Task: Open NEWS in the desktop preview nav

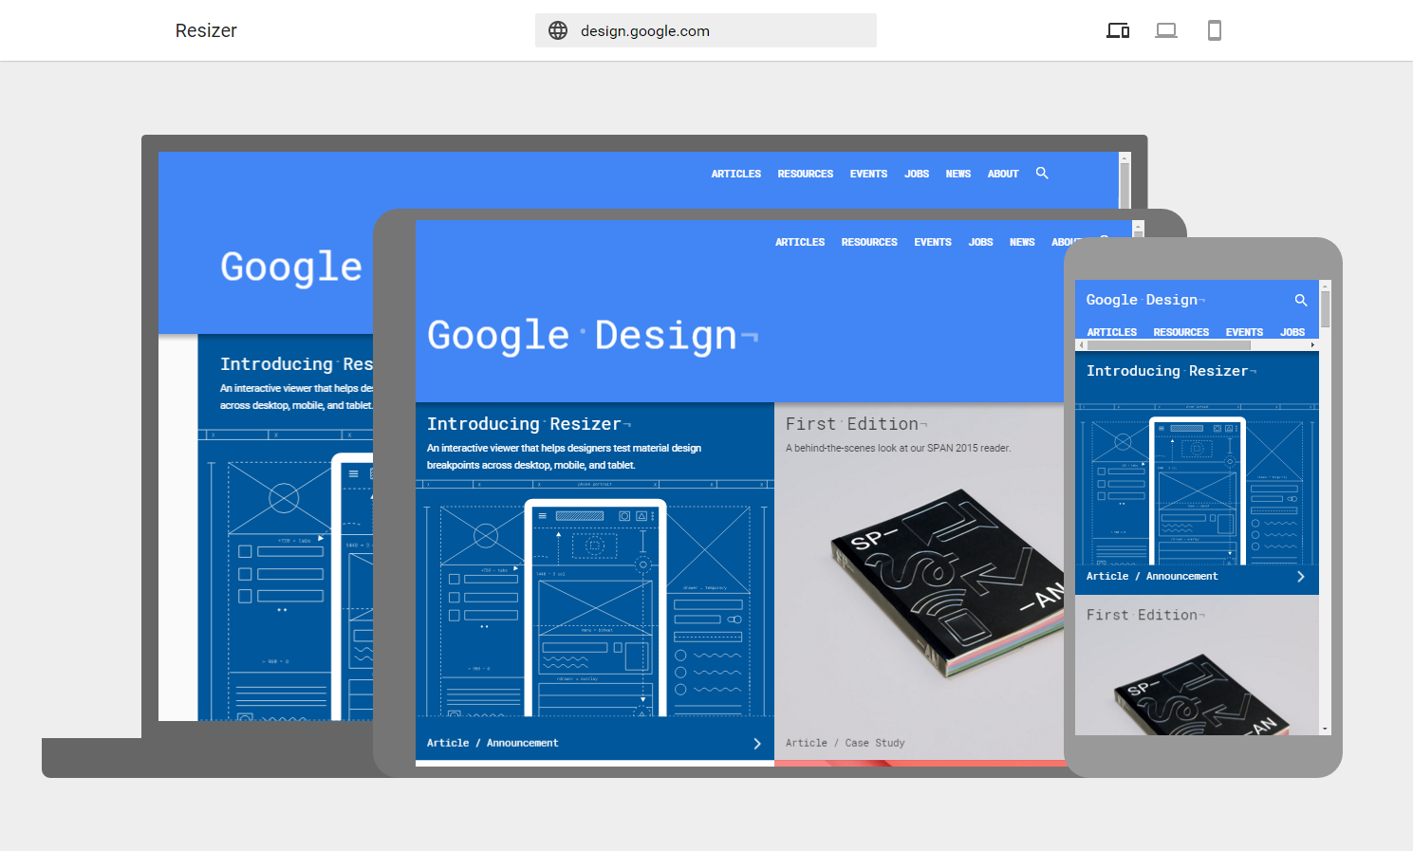Action: [958, 174]
